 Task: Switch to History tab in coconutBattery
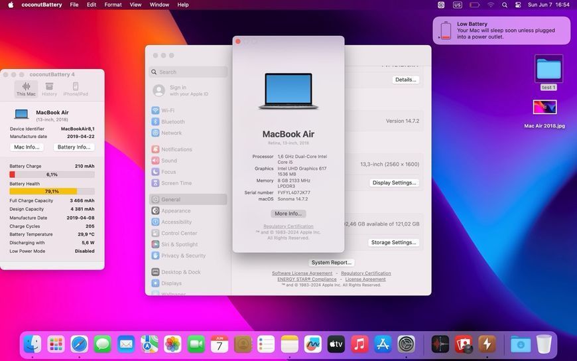click(49, 89)
